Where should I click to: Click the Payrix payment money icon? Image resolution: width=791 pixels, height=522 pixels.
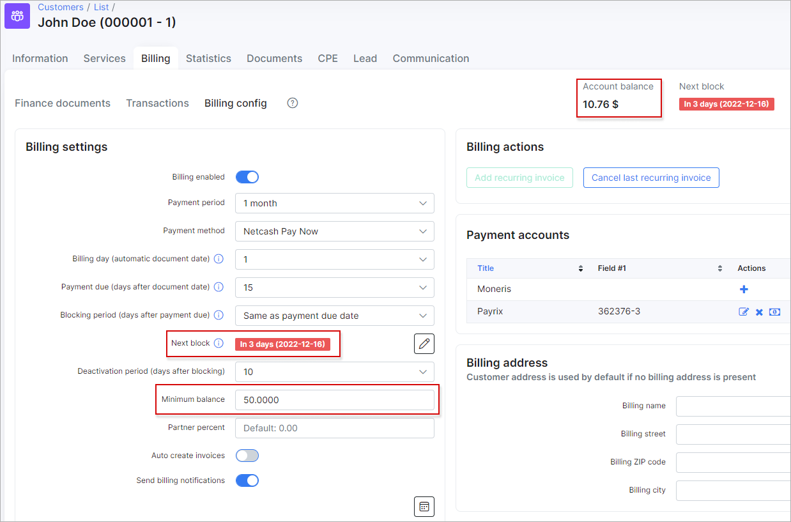774,312
